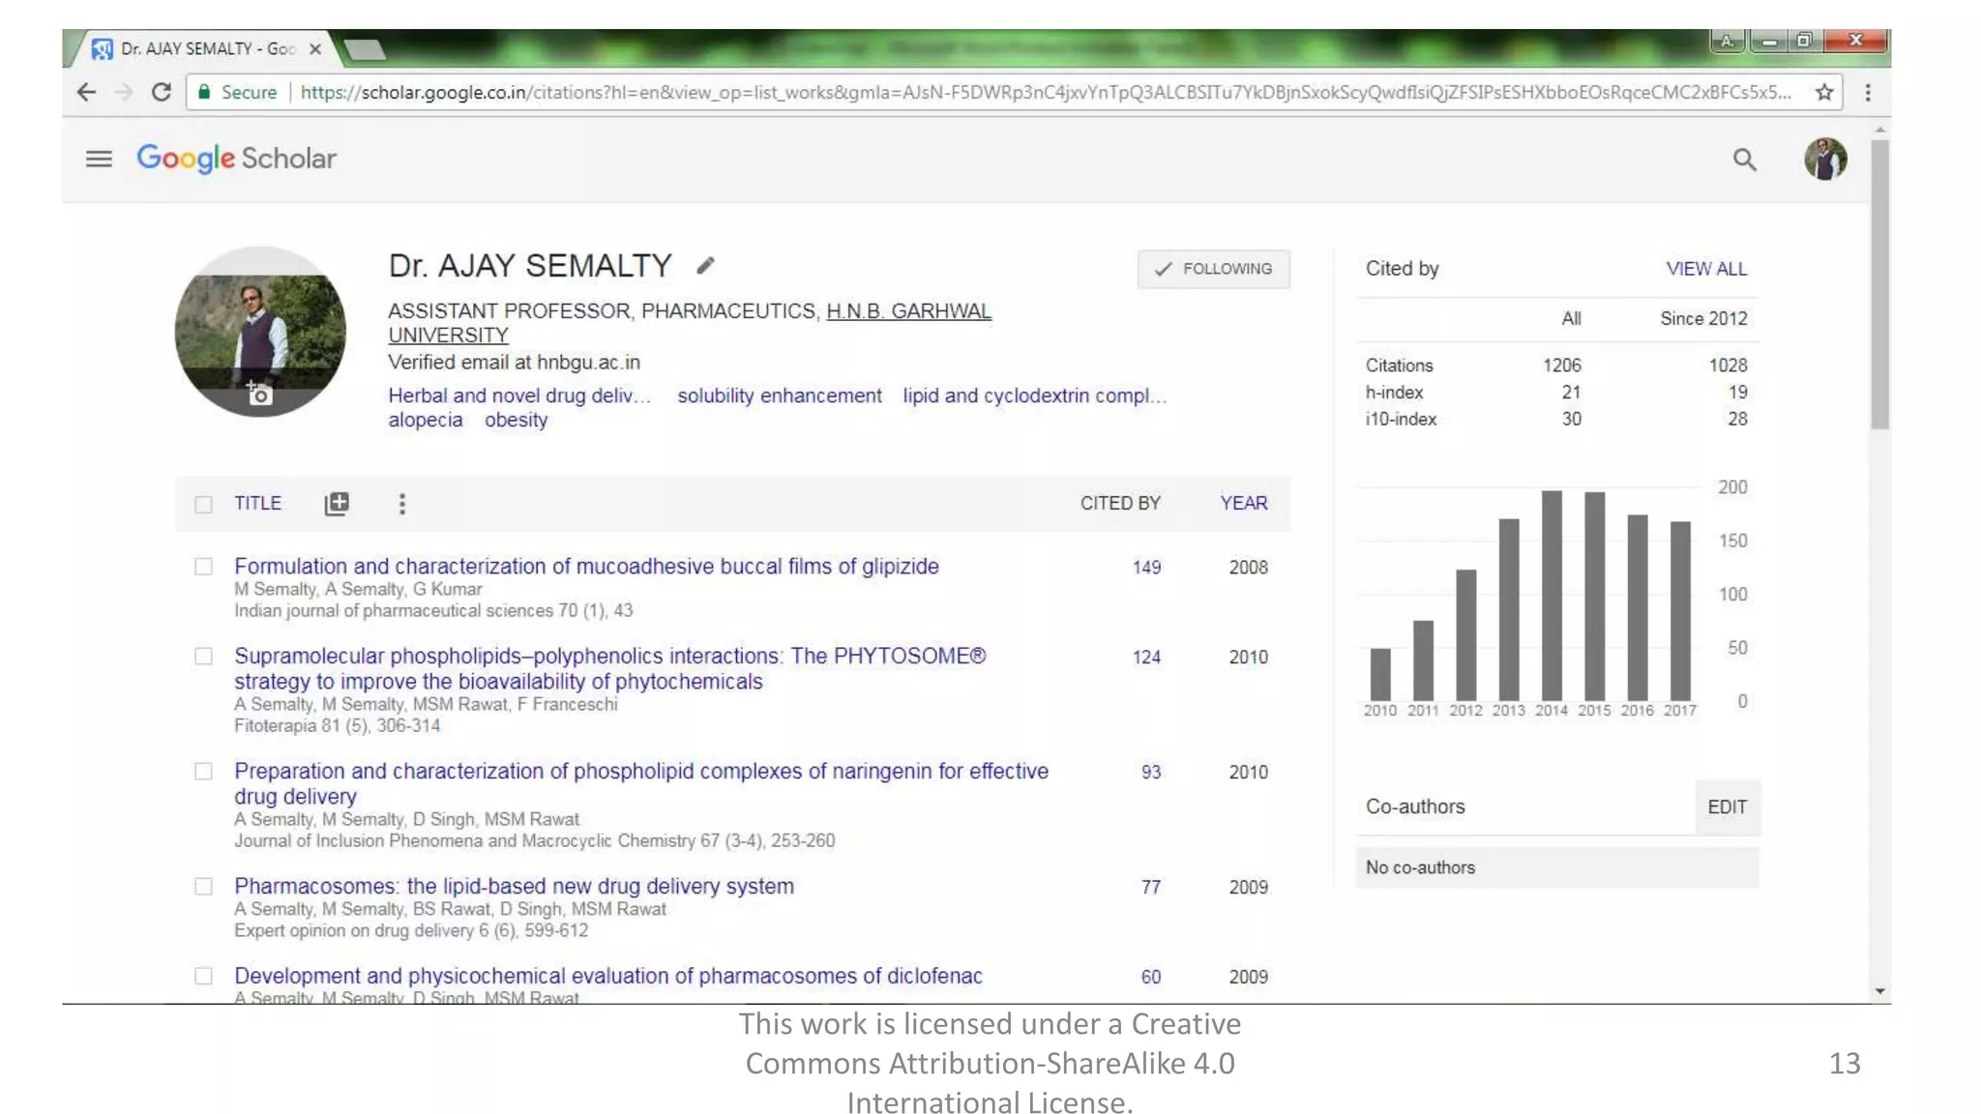Select the Pharmacosomes article checkbox
The width and height of the screenshot is (1981, 1114).
pos(203,887)
